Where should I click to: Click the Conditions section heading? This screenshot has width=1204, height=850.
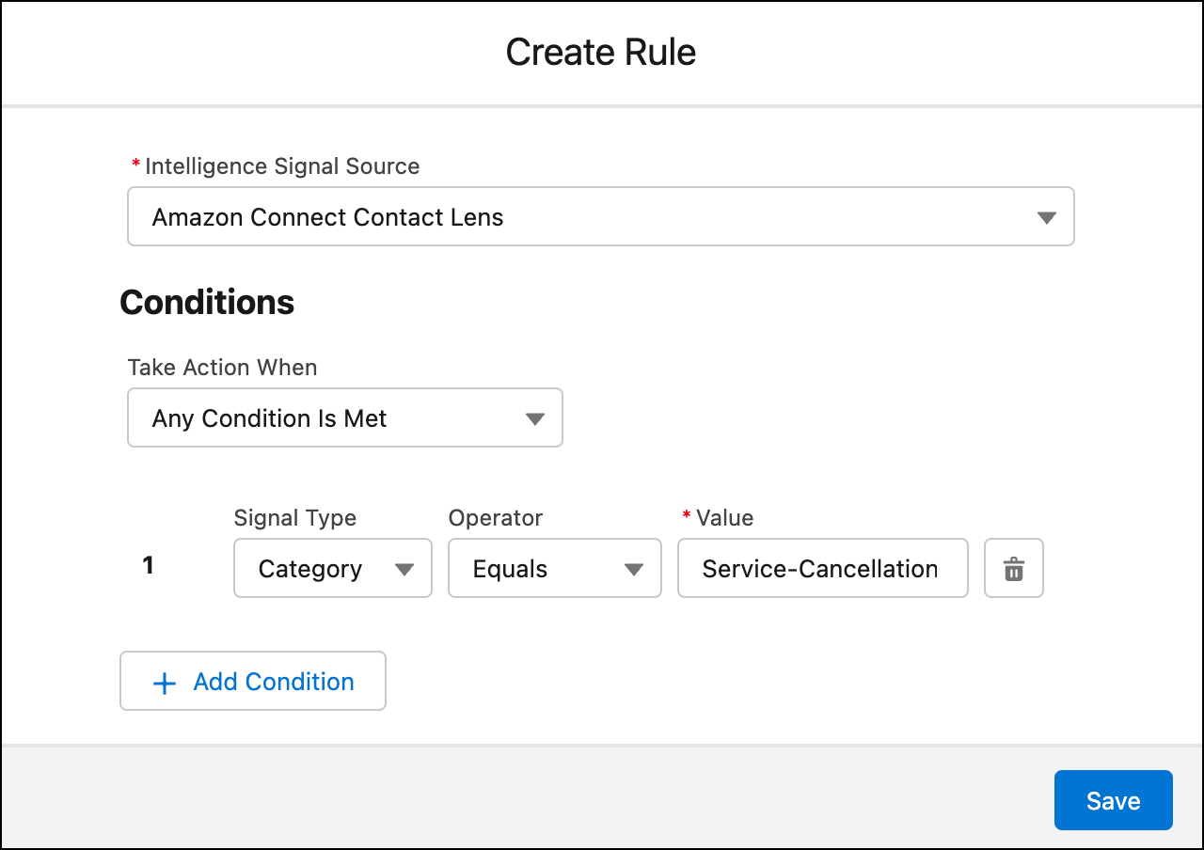click(207, 302)
